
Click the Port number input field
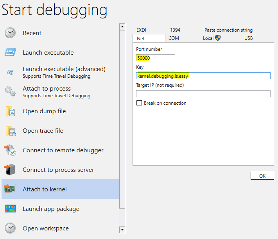(x=156, y=58)
